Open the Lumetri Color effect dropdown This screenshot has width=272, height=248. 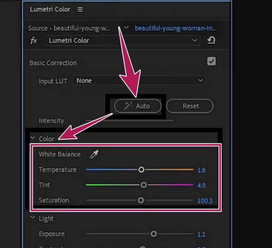(122, 41)
